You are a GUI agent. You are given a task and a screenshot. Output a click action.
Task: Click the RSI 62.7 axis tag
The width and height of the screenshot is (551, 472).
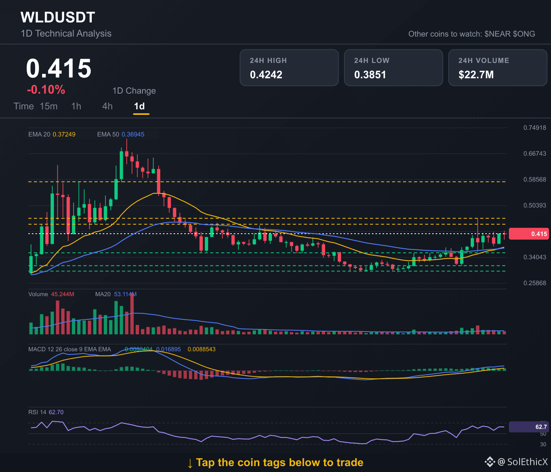(529, 427)
